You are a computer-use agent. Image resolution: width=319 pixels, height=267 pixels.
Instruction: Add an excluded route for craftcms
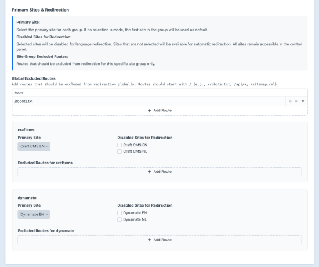point(159,172)
